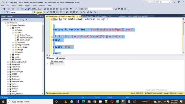The image size is (185, 104).
Task: Click the Decrease Indent icon
Action: click(88, 12)
